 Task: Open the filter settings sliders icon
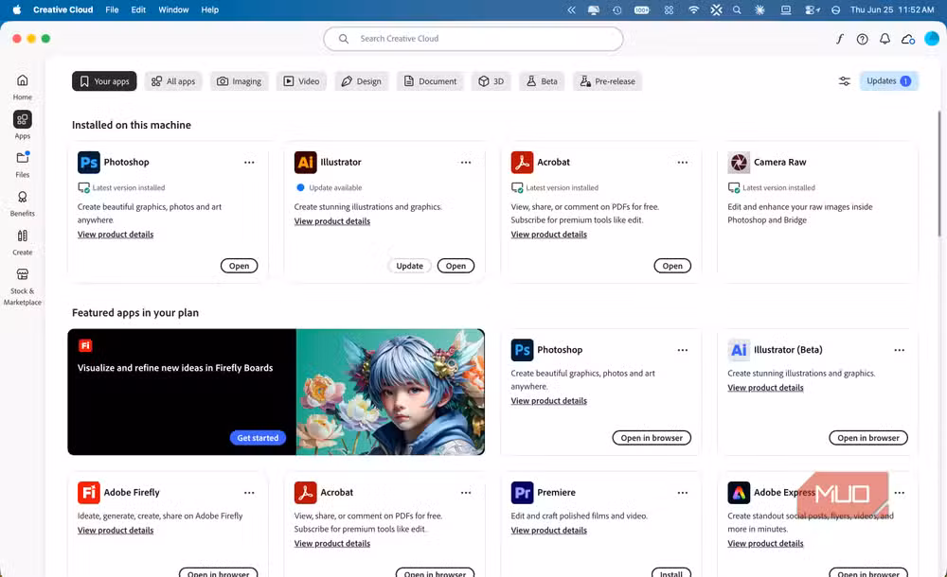click(x=845, y=81)
